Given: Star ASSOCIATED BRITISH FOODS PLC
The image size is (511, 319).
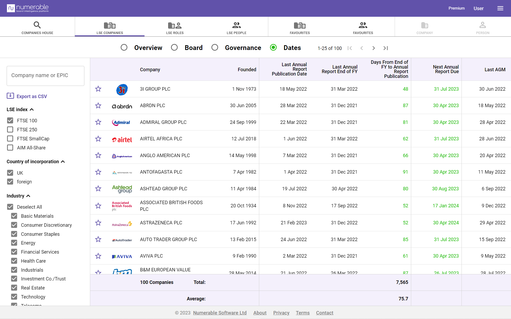Looking at the screenshot, I should point(98,206).
